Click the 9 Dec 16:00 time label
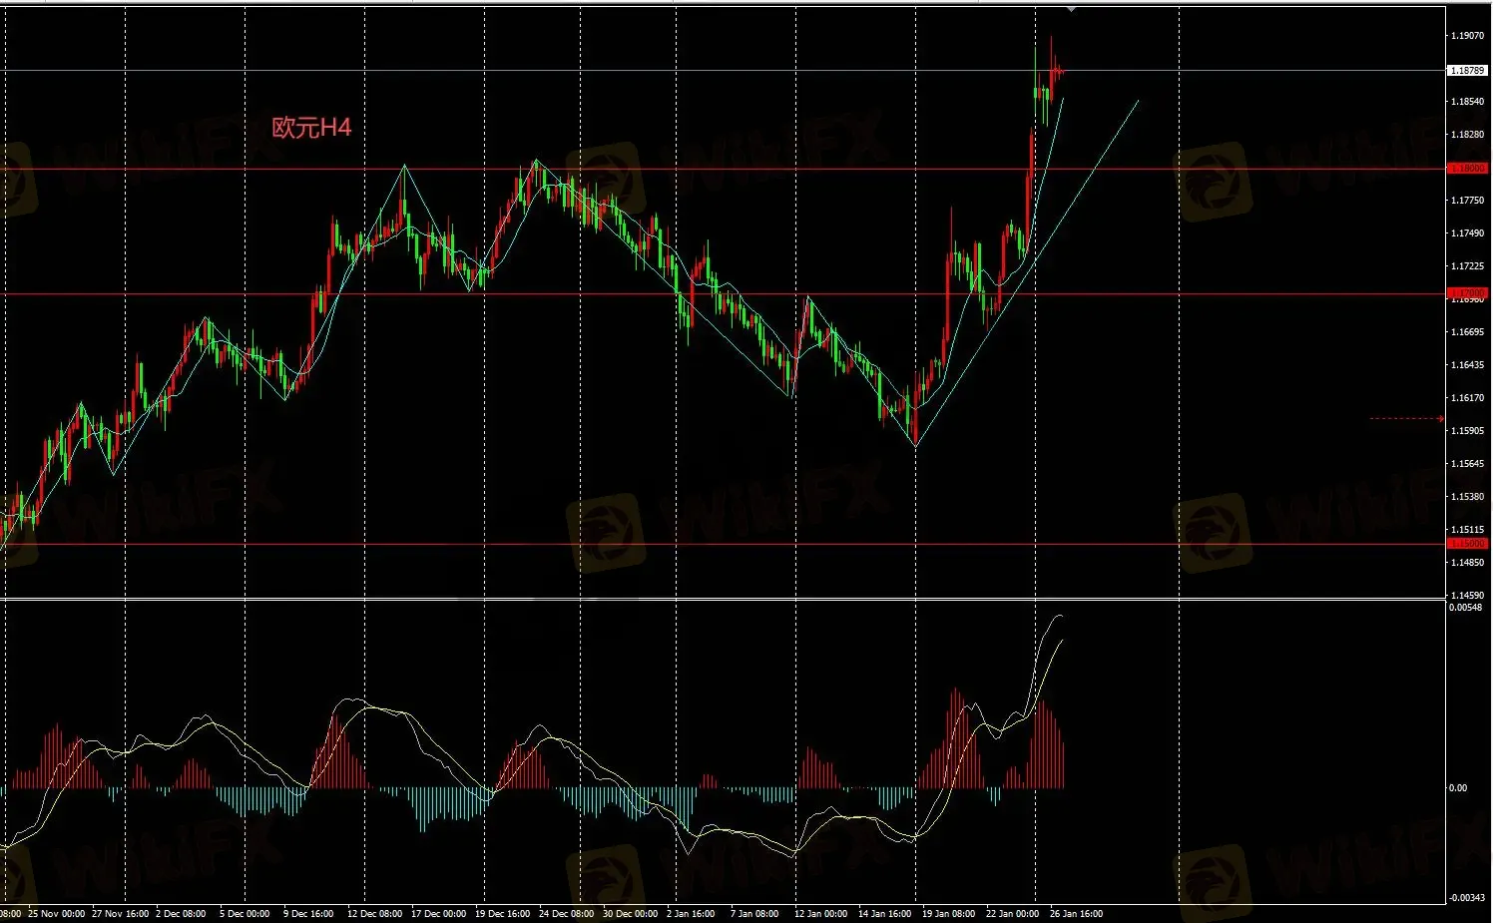 pos(308,914)
